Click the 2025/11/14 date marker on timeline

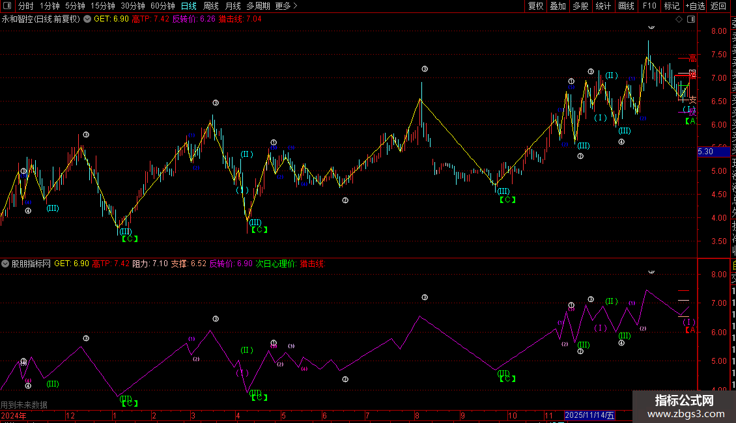pos(589,415)
